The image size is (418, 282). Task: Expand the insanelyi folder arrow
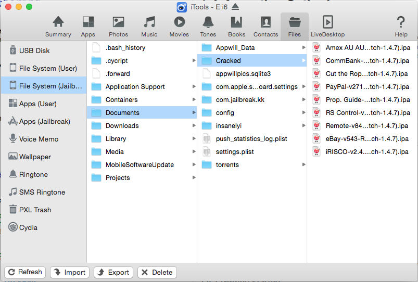pyautogui.click(x=303, y=125)
